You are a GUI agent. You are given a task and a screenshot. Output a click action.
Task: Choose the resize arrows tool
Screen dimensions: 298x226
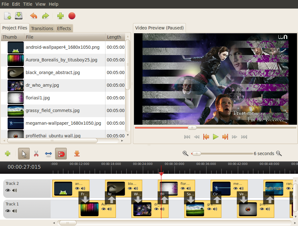(x=48, y=154)
